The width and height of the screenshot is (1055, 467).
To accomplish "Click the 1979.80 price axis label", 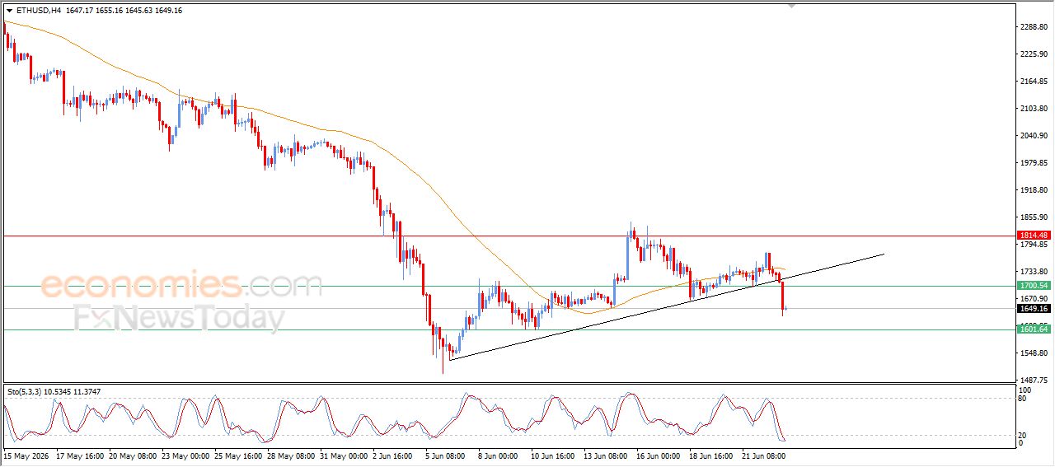I will tap(1034, 163).
